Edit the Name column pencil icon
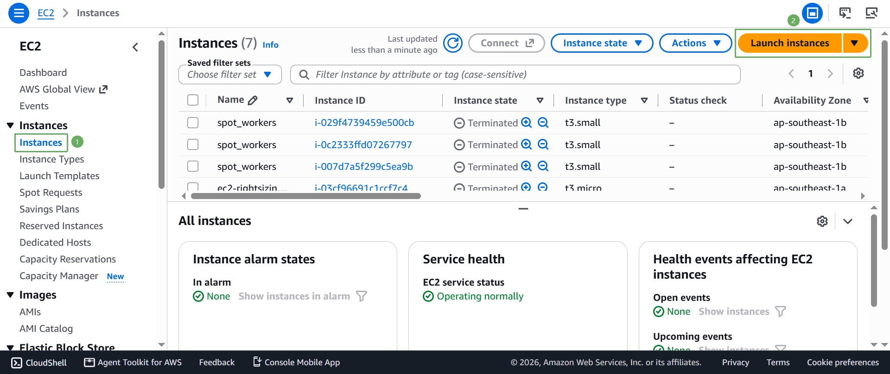890x374 pixels. (x=253, y=100)
